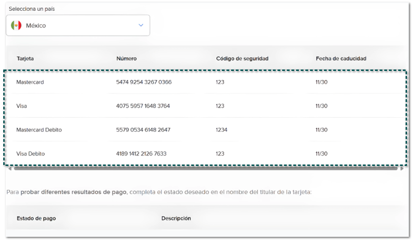This screenshot has width=413, height=241.
Task: Click the Mexico flag icon
Action: click(x=16, y=25)
